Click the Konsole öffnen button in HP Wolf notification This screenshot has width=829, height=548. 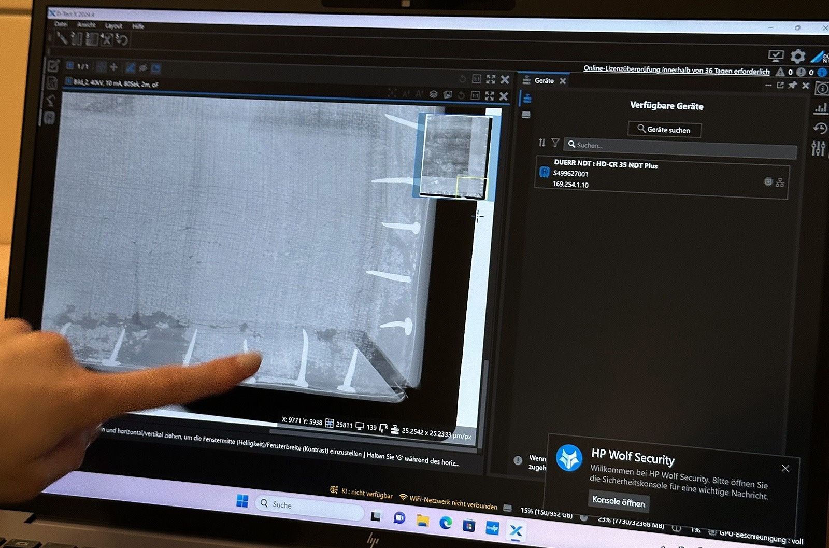[618, 501]
